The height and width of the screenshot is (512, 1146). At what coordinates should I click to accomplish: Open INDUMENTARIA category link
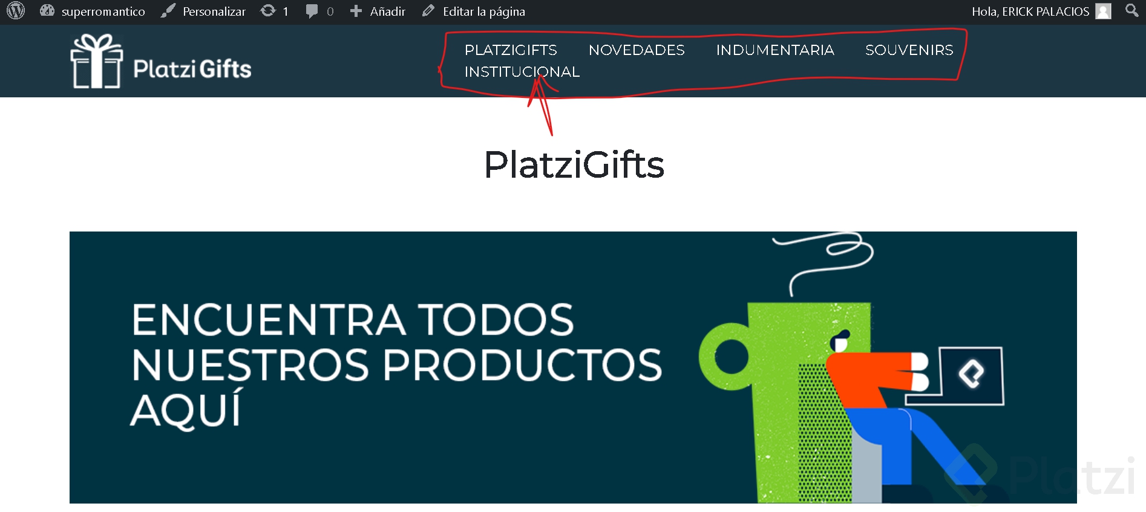(775, 50)
